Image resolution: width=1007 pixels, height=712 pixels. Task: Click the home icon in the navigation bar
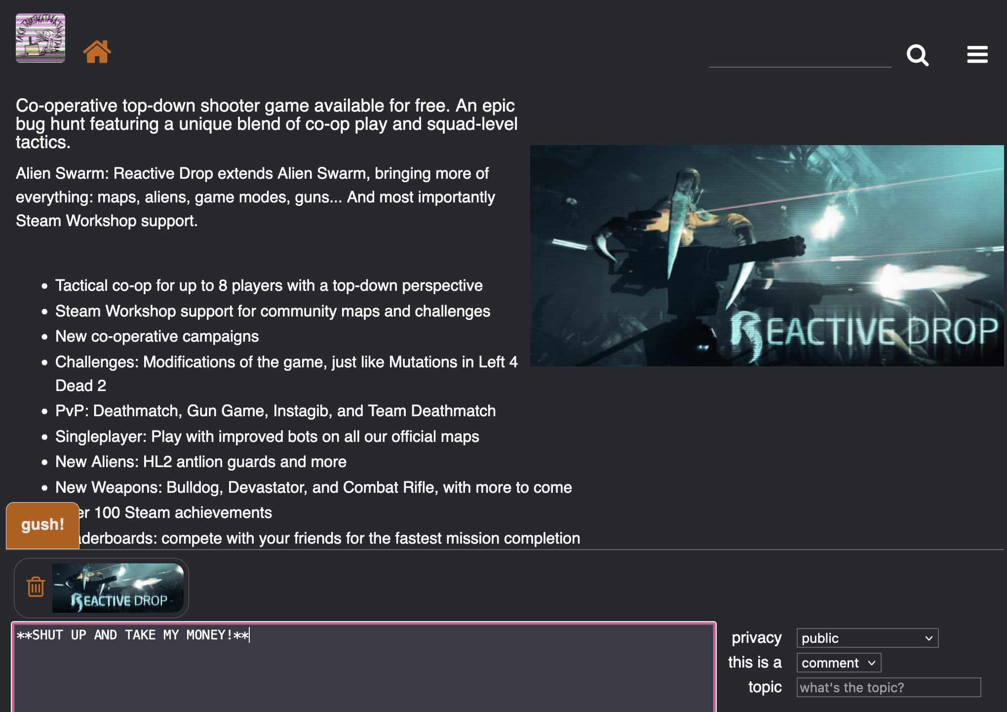click(96, 51)
